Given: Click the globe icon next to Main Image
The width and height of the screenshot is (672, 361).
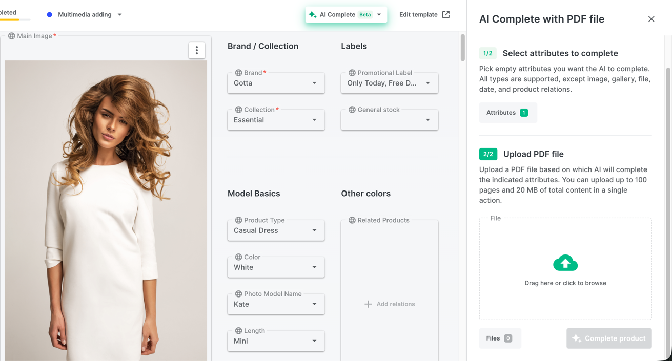Looking at the screenshot, I should pos(11,36).
